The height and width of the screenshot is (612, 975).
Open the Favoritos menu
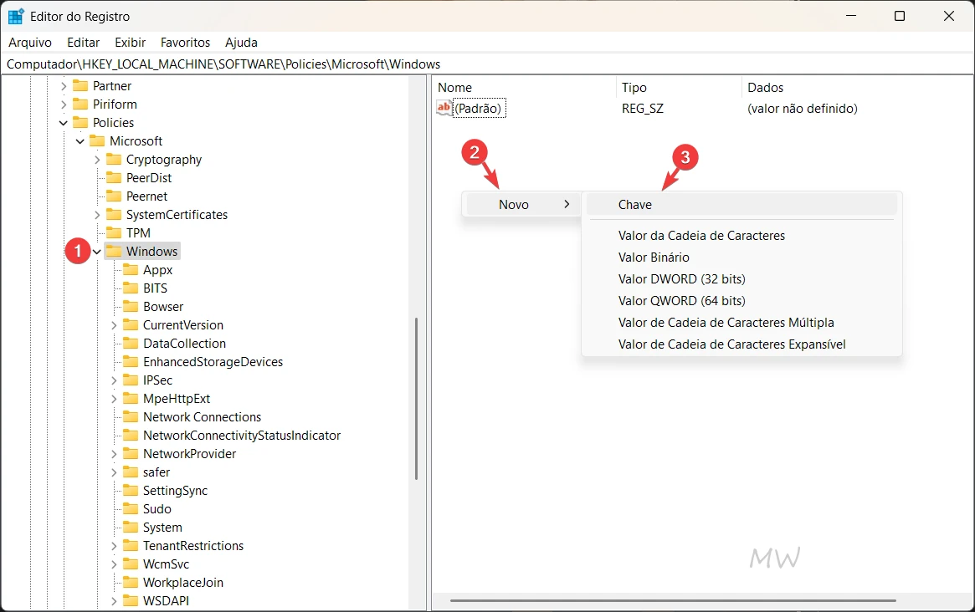tap(185, 42)
